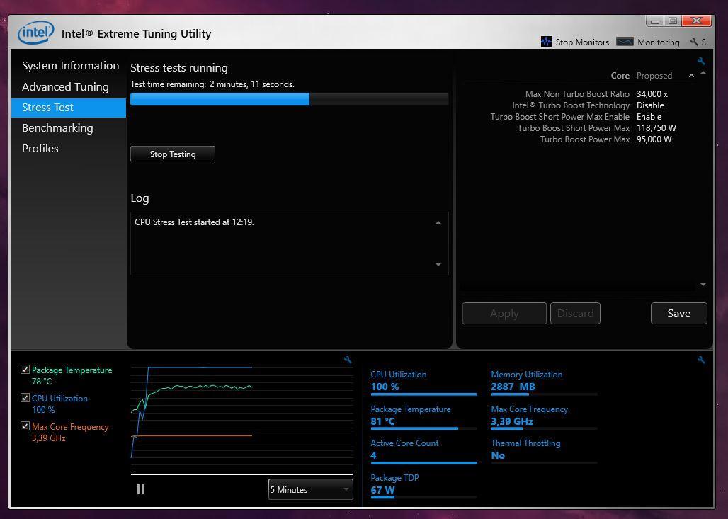This screenshot has height=519, width=728.
Task: Click the Log box scroll-down arrow
Action: [x=438, y=265]
